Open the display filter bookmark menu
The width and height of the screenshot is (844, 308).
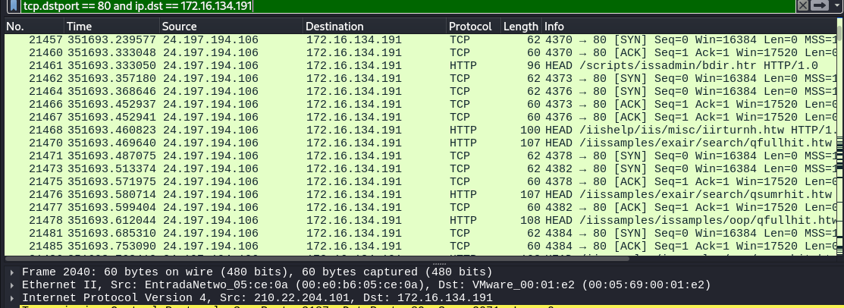14,6
